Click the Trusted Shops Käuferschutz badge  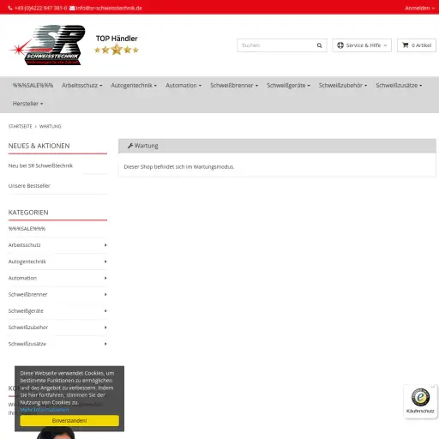(420, 401)
